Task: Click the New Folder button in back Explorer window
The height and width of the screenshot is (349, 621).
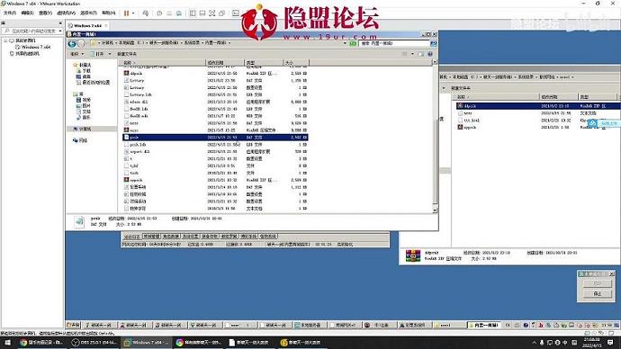Action: click(460, 88)
